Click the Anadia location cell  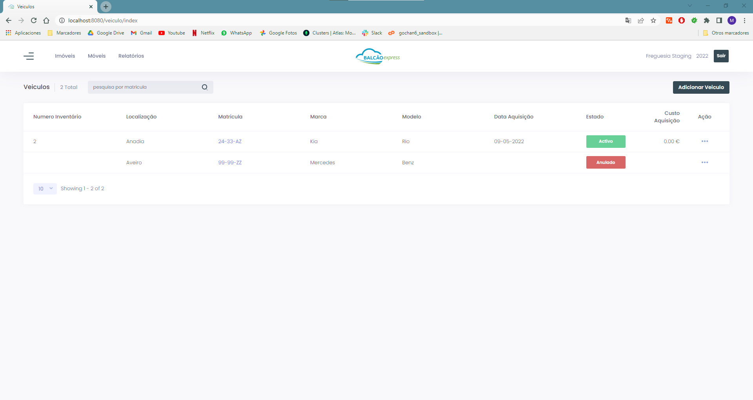(135, 141)
